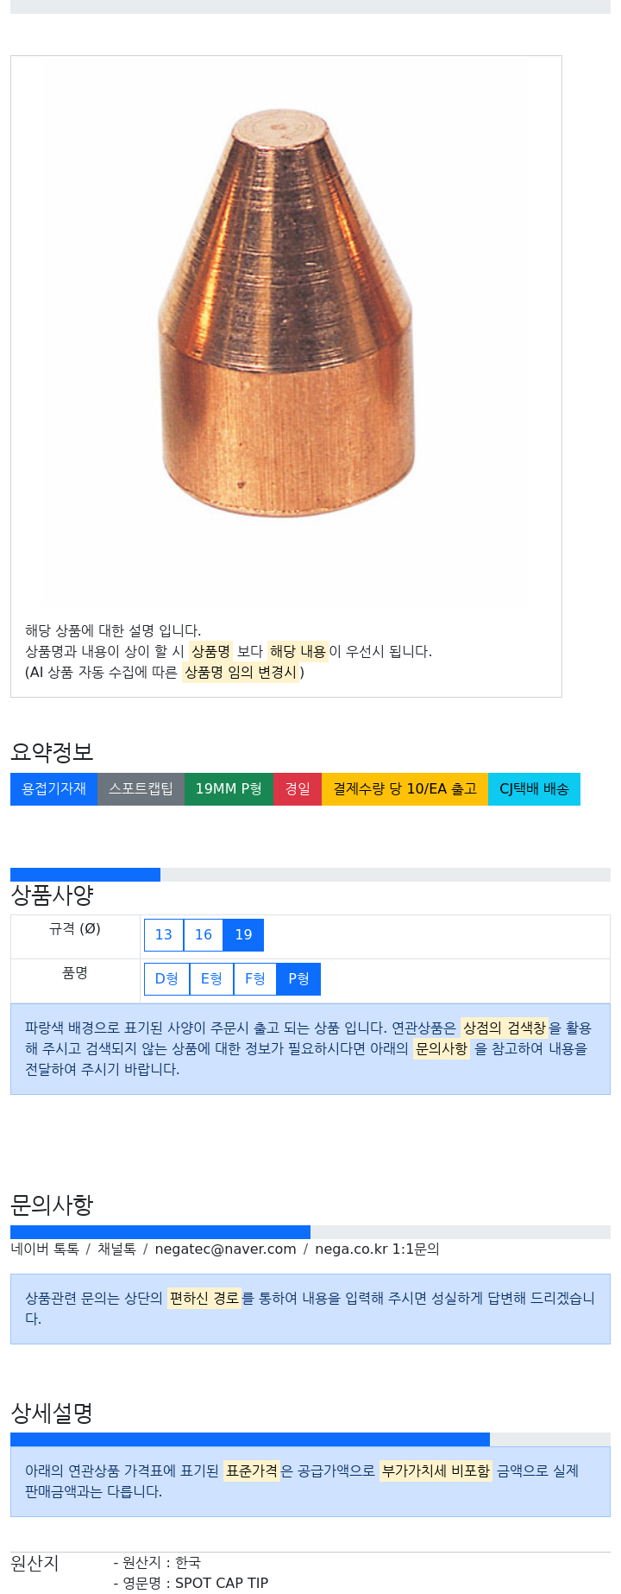The width and height of the screenshot is (621, 1594).
Task: Click the 결제수량 당 10/EA 출고 yellow tag
Action: [x=405, y=789]
